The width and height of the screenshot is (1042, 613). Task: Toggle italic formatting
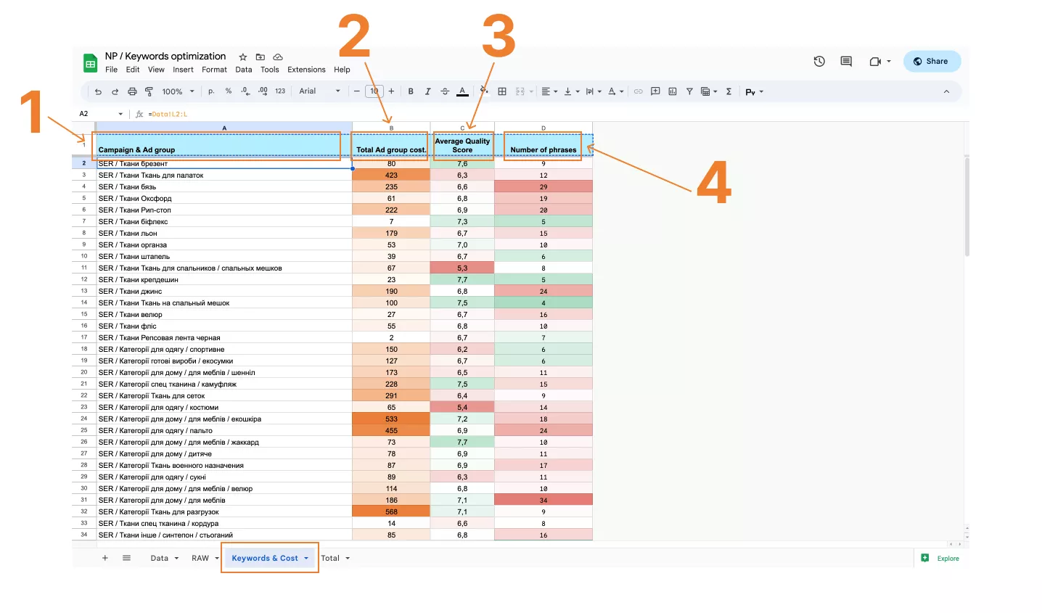click(427, 91)
